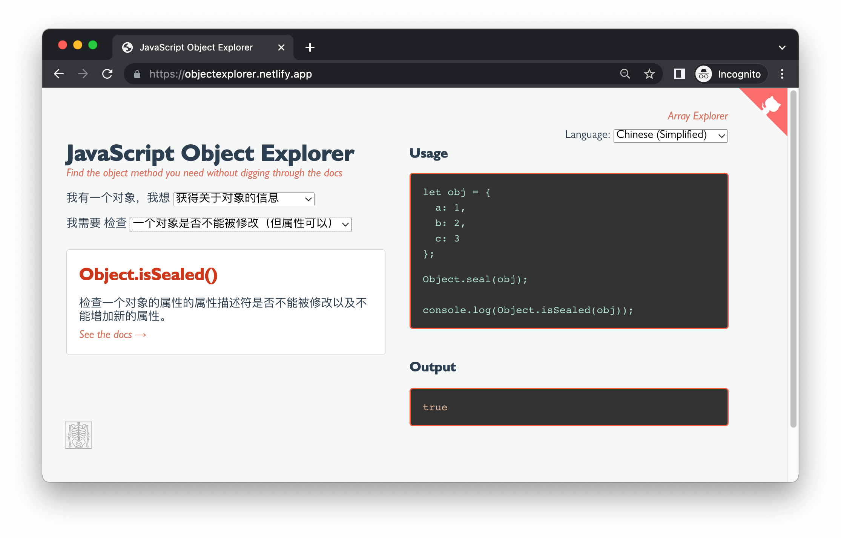Open the zoom magnifier icon in address bar
841x538 pixels.
(x=625, y=74)
